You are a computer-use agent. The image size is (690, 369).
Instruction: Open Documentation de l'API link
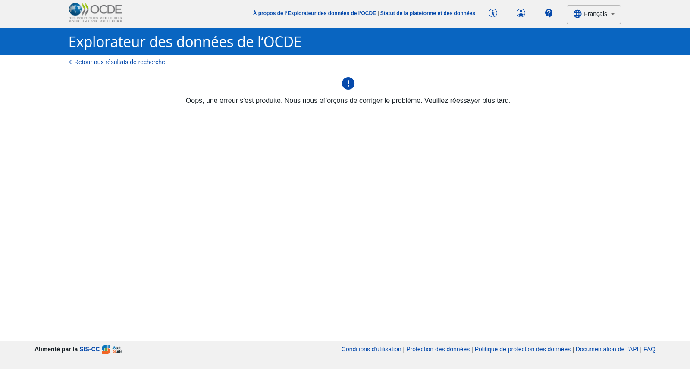(607, 349)
